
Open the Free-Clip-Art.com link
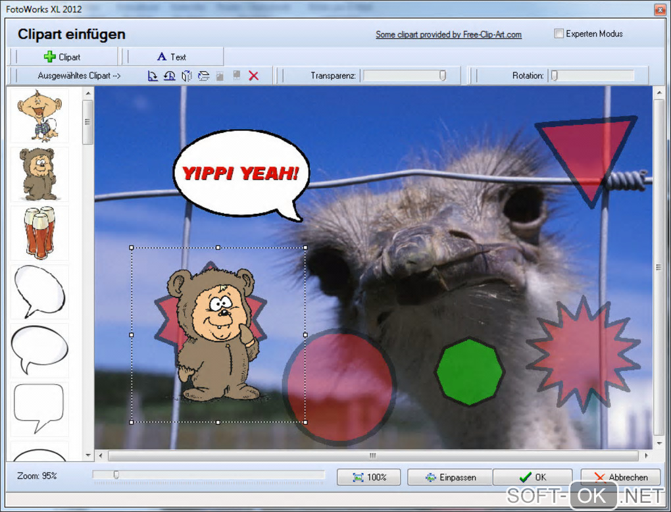(x=449, y=34)
